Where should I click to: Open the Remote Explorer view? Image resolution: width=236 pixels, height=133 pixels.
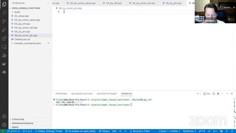pos(4,47)
